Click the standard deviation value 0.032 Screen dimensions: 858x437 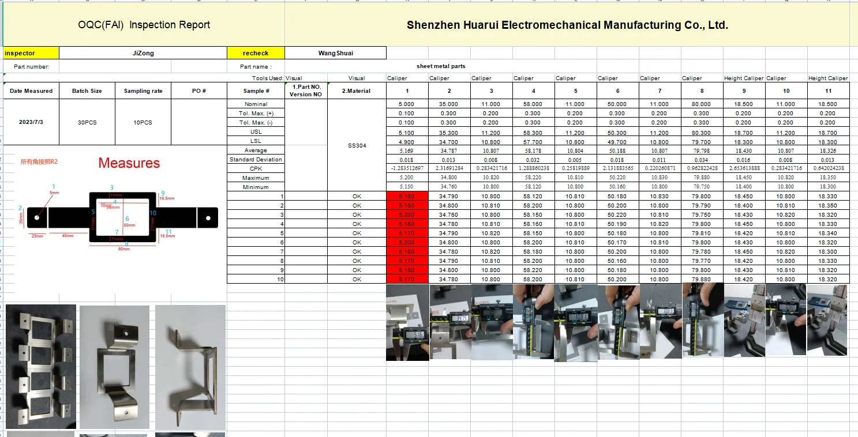[533, 160]
